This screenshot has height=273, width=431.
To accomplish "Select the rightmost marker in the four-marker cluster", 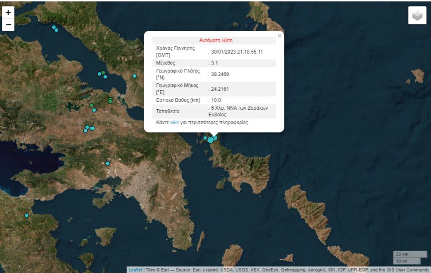I will [93, 128].
